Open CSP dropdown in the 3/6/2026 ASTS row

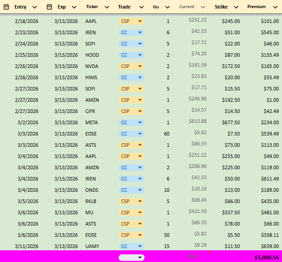tap(132, 224)
